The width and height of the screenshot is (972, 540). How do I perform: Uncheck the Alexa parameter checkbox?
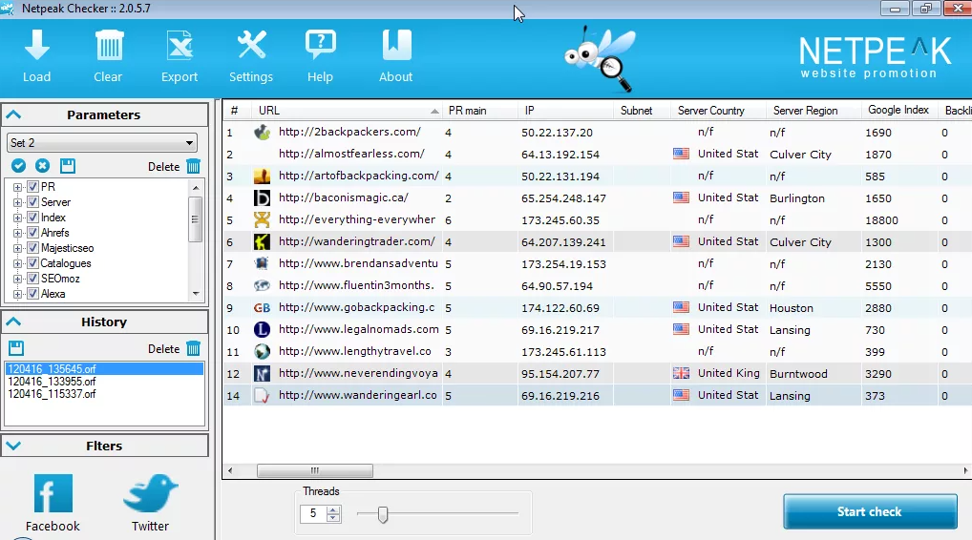click(32, 294)
